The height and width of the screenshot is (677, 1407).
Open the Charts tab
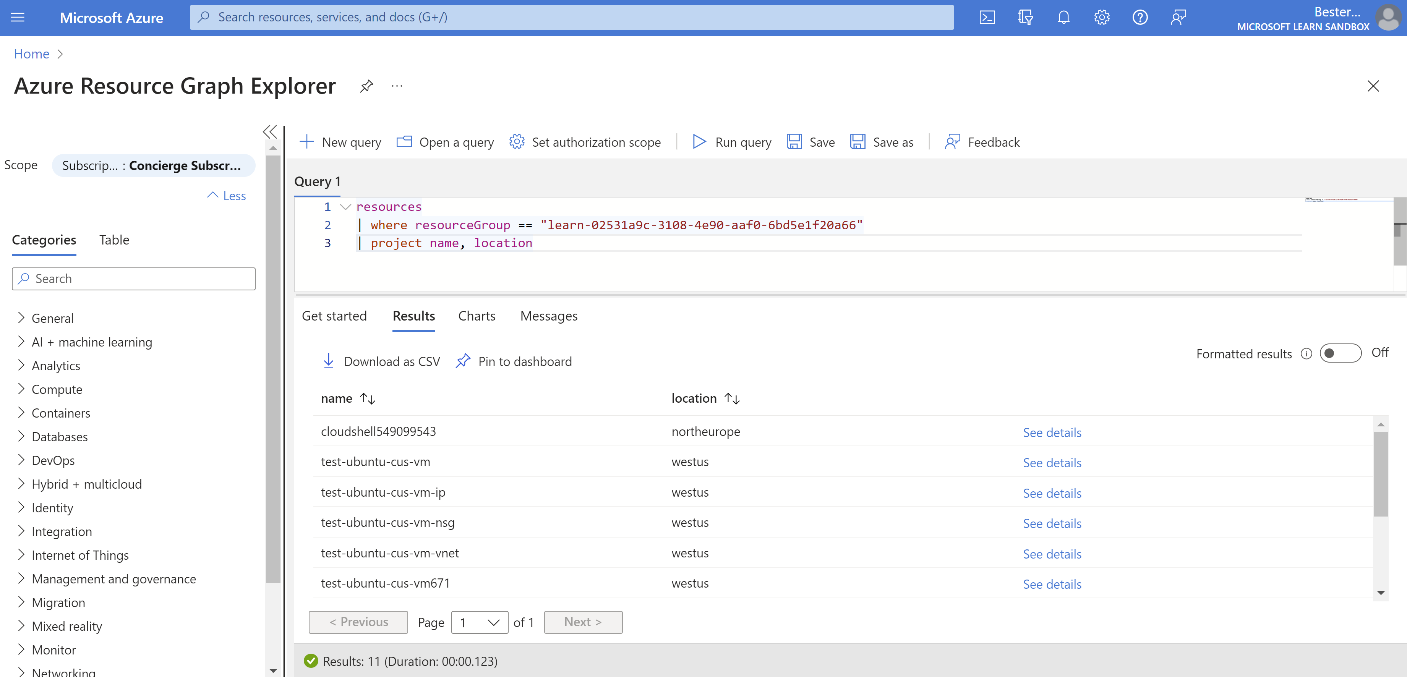tap(477, 316)
